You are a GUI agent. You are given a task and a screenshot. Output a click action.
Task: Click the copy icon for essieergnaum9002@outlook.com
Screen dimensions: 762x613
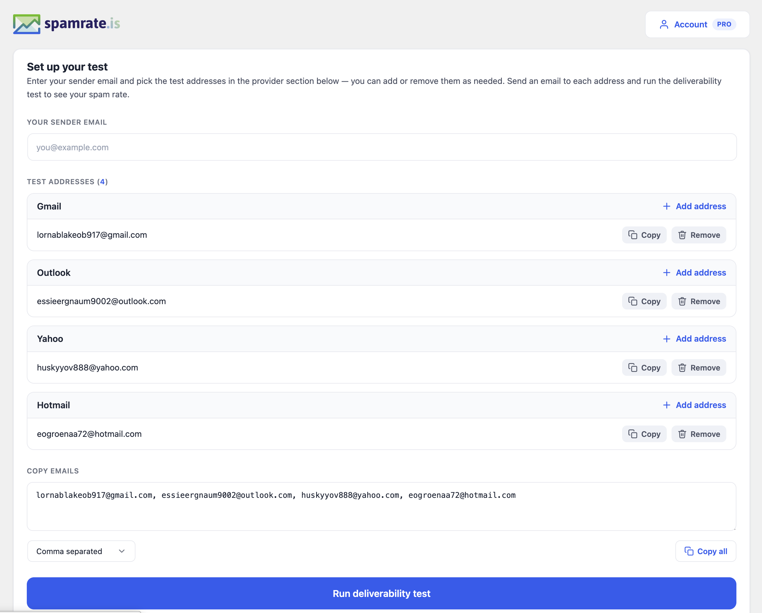click(x=633, y=301)
